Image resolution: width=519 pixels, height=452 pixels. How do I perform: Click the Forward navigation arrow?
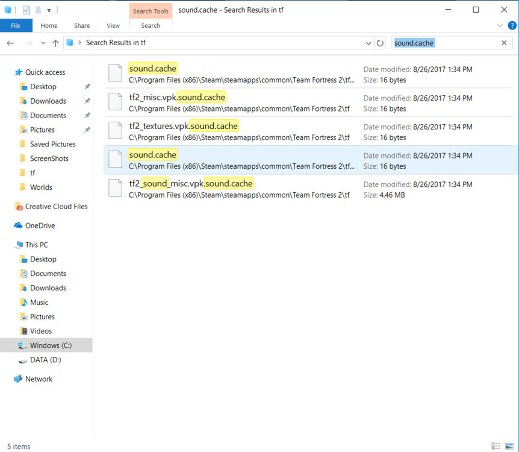(x=29, y=43)
